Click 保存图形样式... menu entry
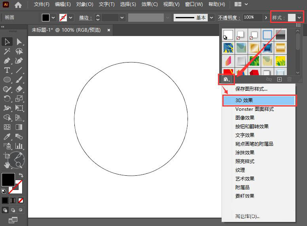The image size is (307, 226). [251, 89]
